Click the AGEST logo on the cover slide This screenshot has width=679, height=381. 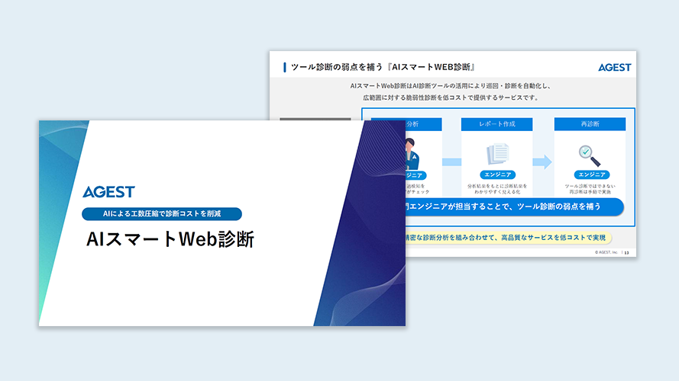click(x=108, y=192)
